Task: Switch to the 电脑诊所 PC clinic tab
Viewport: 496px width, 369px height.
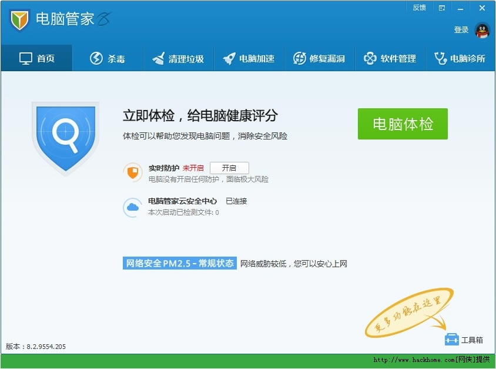Action: pyautogui.click(x=460, y=58)
